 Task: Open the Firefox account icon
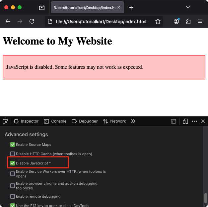(176, 21)
